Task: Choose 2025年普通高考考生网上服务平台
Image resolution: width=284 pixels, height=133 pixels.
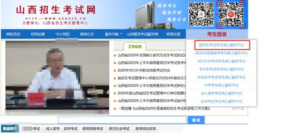Action: click(x=221, y=53)
